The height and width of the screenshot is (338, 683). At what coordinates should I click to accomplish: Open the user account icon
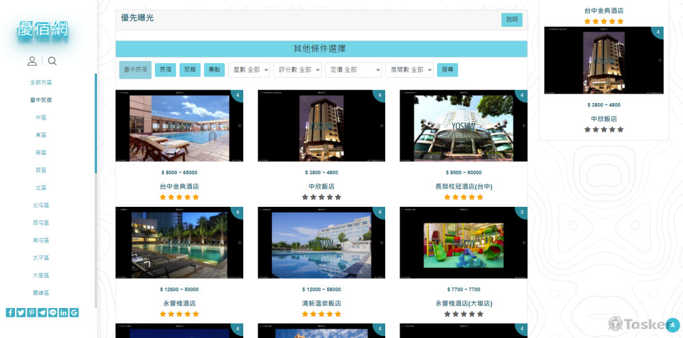(x=32, y=61)
